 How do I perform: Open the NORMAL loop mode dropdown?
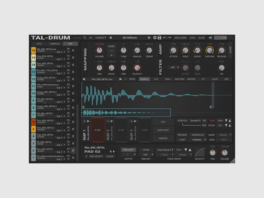coord(198,140)
